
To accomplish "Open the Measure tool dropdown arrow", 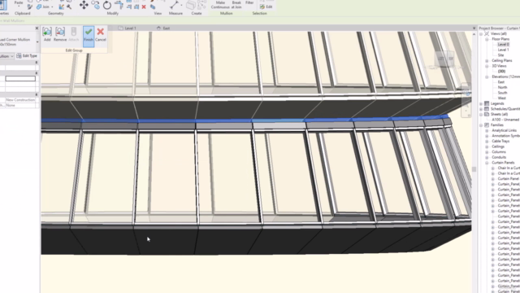I will 181,6.
